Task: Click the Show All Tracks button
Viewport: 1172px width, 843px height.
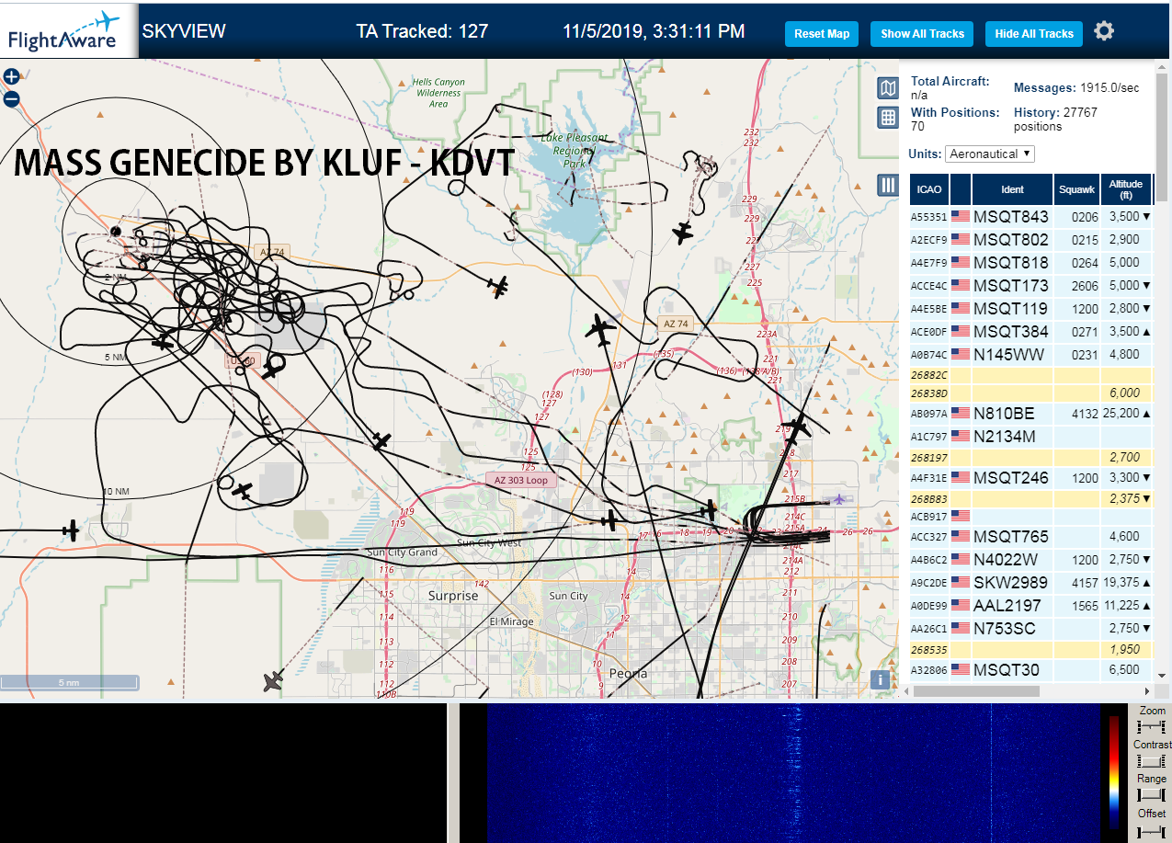Action: 922,34
